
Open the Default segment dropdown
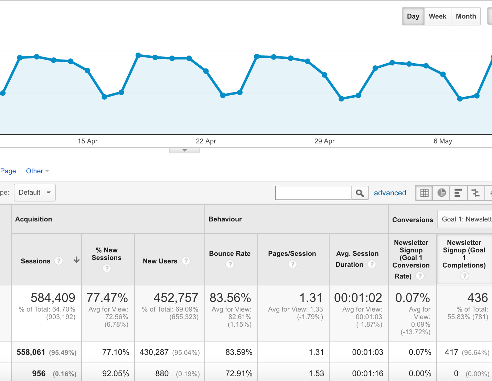(x=34, y=193)
